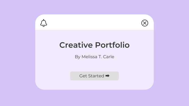
Task: Click the lavender card body below the byline
Action: 94,65
